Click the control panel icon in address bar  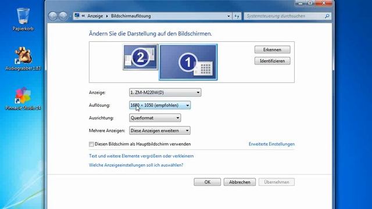click(77, 16)
